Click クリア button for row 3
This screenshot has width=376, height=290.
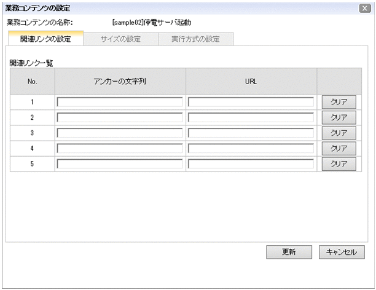click(x=339, y=133)
